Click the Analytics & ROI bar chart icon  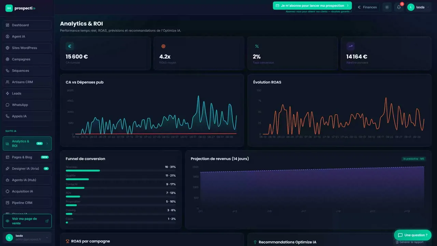pos(8,143)
